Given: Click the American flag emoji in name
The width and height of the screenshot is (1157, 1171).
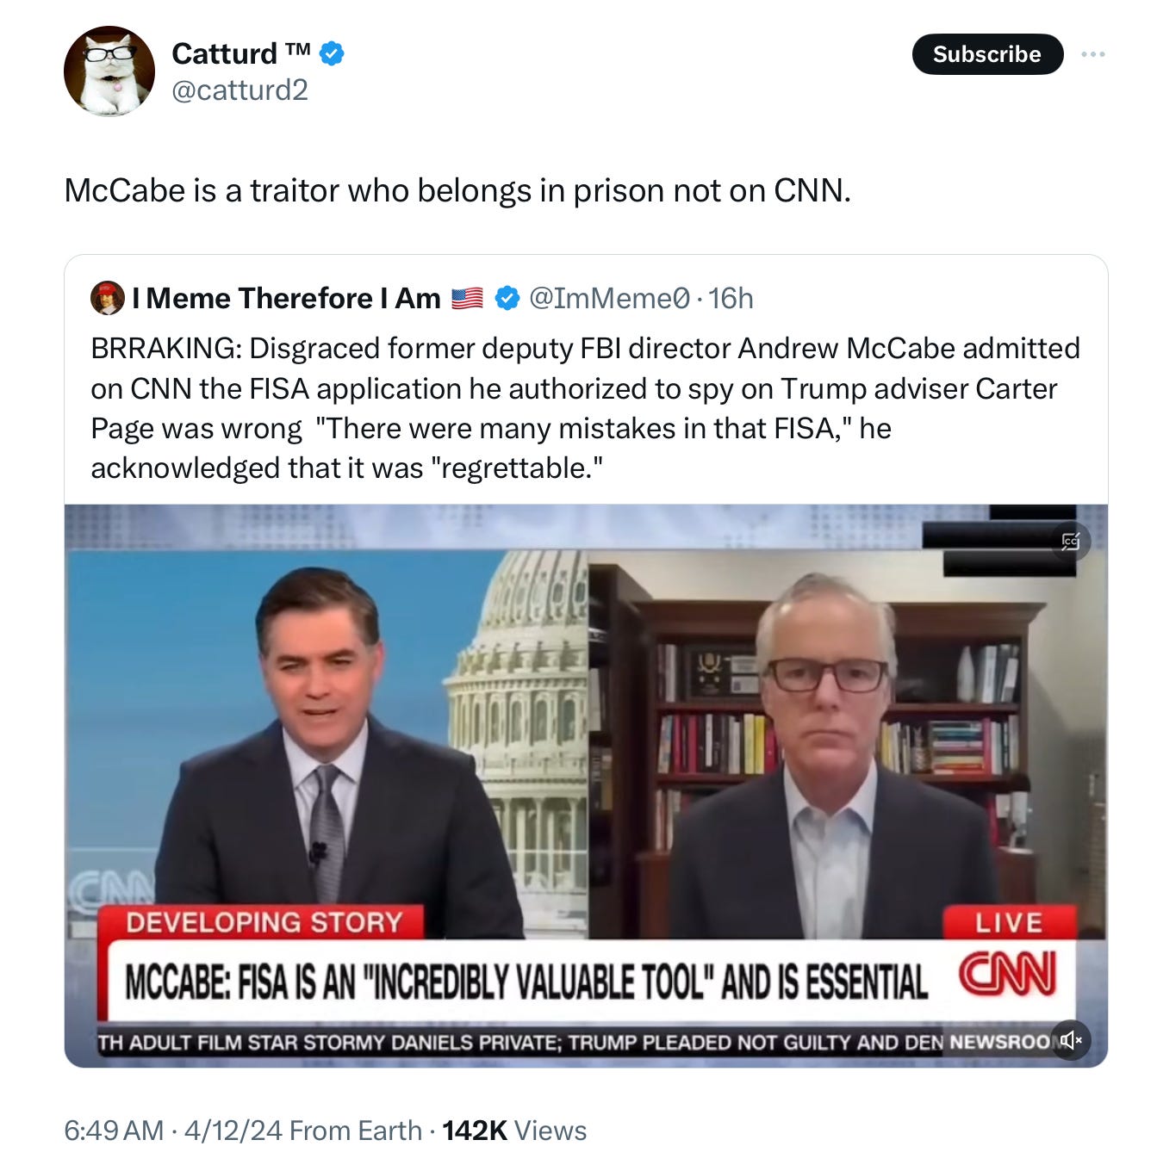Looking at the screenshot, I should (467, 298).
